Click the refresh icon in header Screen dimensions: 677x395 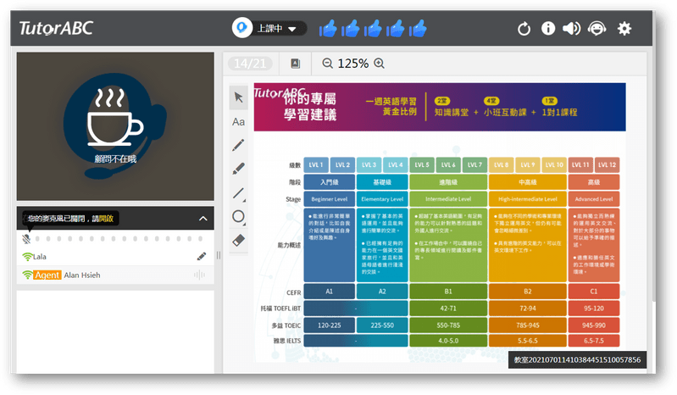click(x=524, y=29)
